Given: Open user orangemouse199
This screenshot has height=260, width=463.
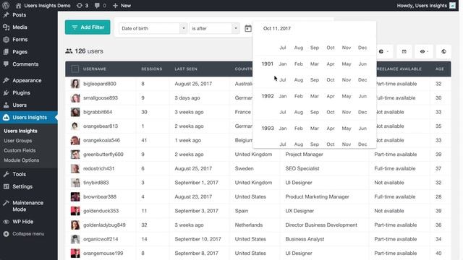Looking at the screenshot, I should (x=103, y=253).
